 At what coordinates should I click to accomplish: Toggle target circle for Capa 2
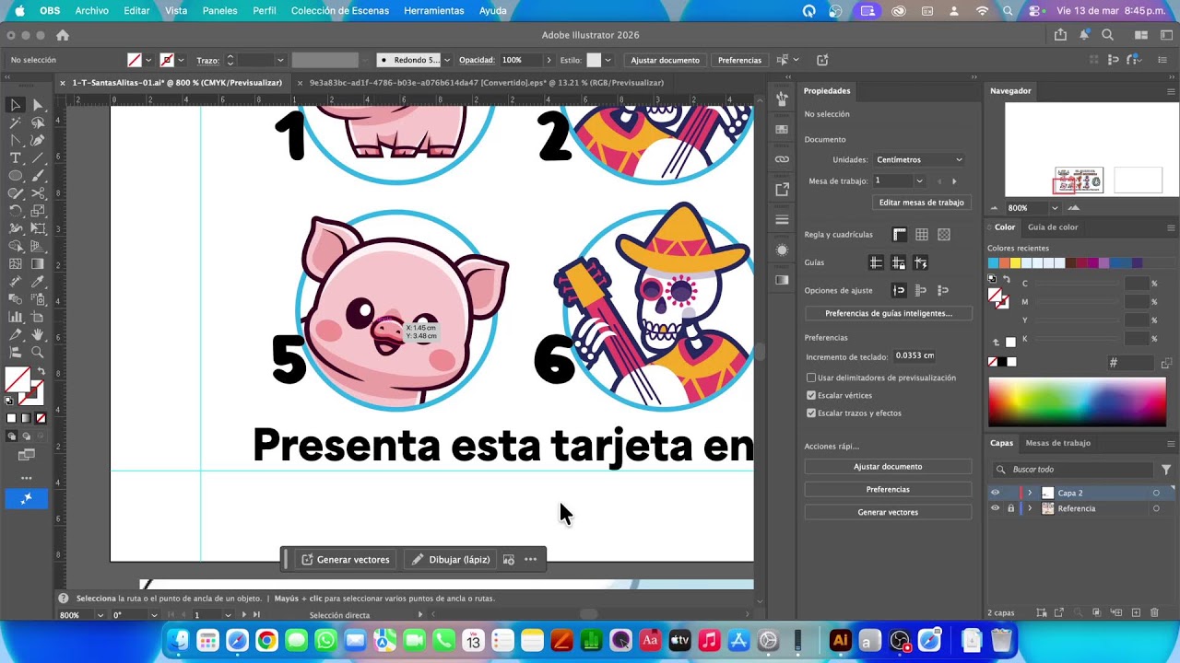(1156, 493)
